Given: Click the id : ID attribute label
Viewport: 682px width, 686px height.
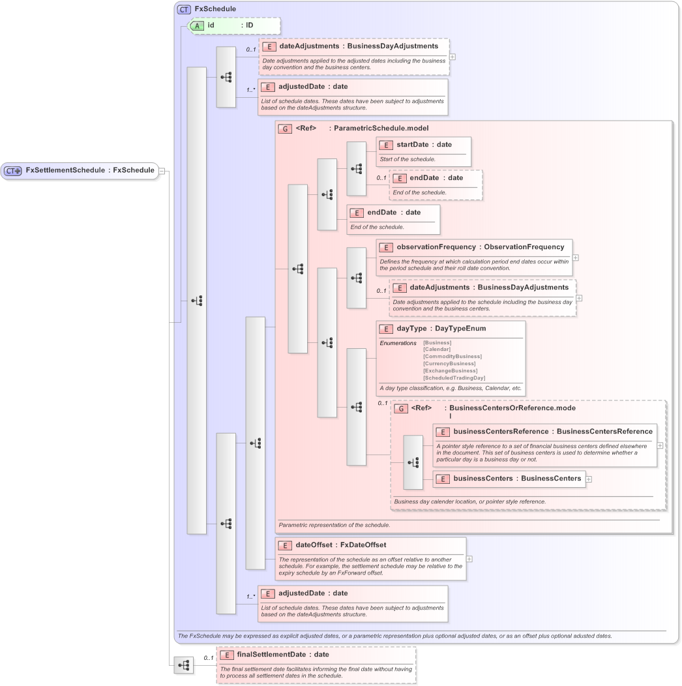Looking at the screenshot, I should 230,25.
